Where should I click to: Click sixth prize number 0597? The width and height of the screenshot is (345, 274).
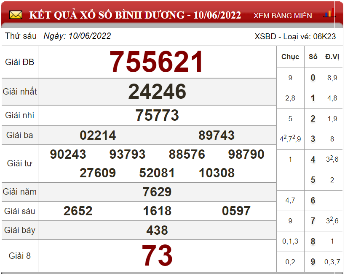tap(236, 211)
